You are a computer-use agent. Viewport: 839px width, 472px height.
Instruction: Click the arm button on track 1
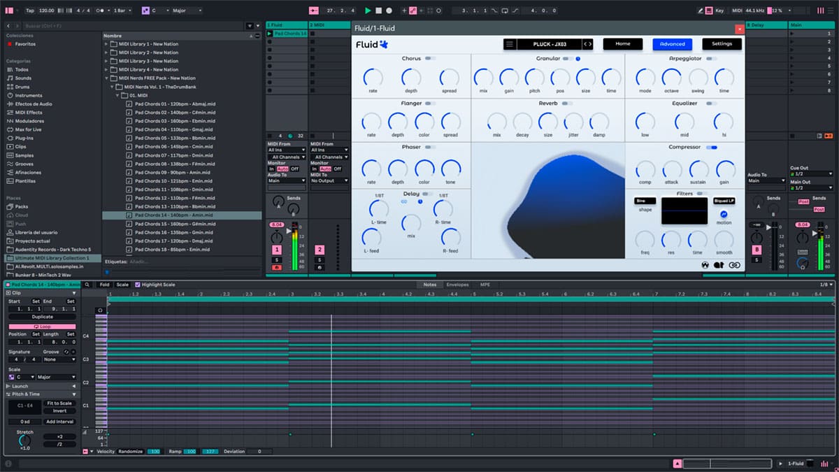(277, 267)
